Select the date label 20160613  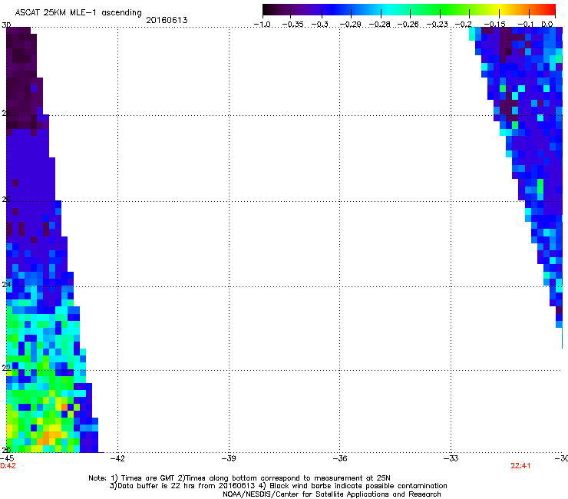tap(167, 20)
